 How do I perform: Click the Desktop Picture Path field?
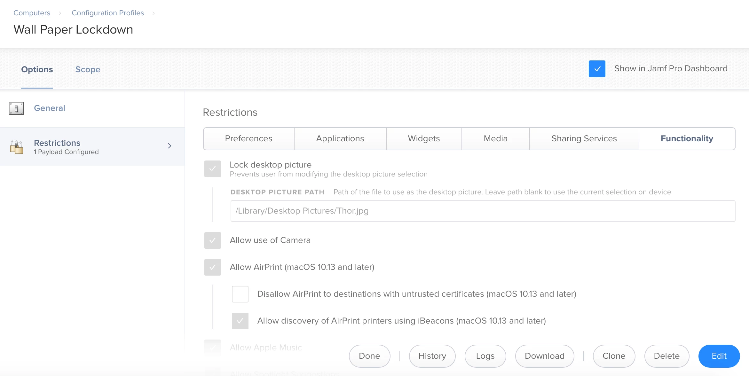pos(483,211)
